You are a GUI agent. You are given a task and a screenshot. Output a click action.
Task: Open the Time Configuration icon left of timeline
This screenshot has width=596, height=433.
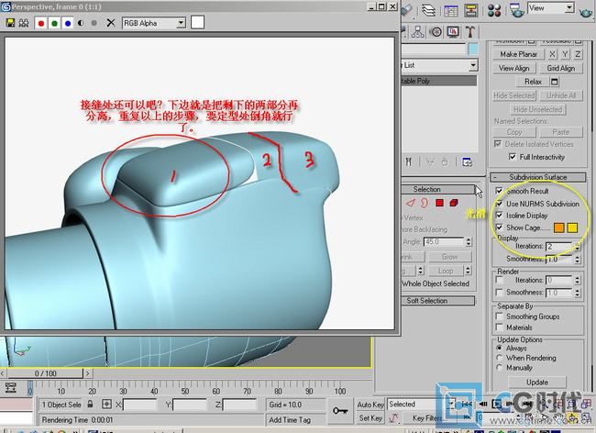click(11, 388)
